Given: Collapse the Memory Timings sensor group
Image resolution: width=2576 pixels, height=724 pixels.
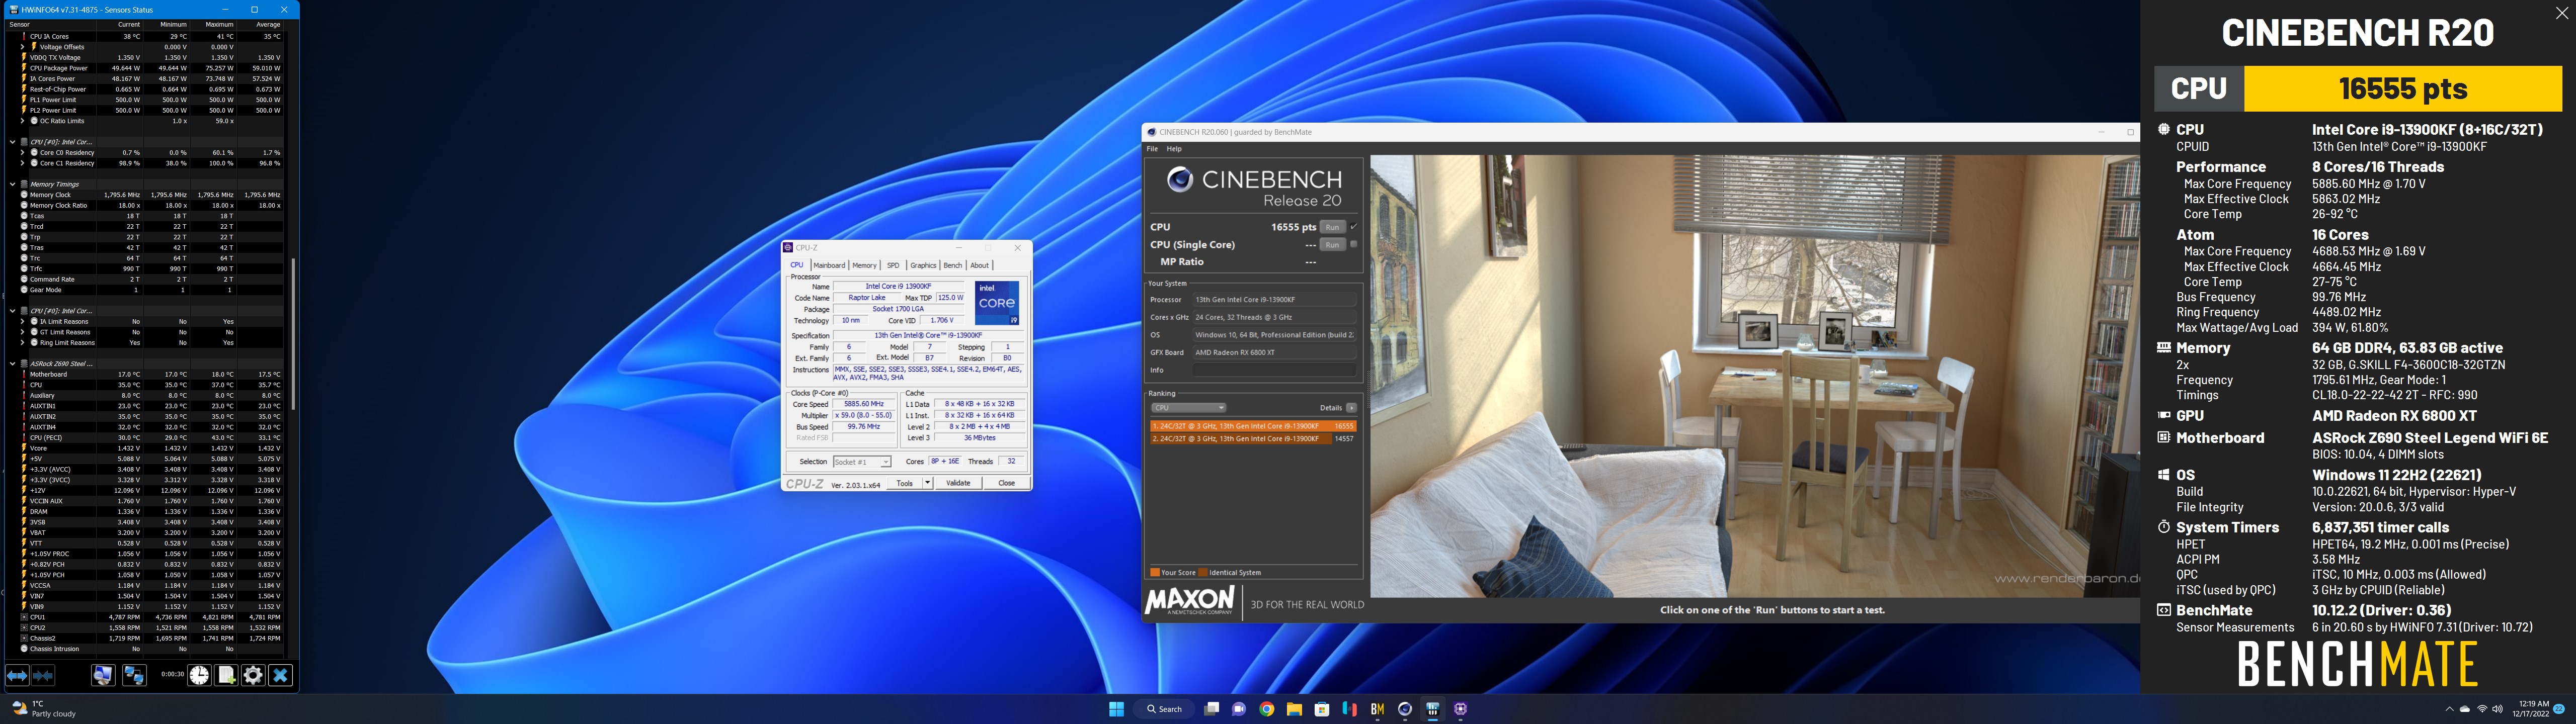Looking at the screenshot, I should coord(13,184).
